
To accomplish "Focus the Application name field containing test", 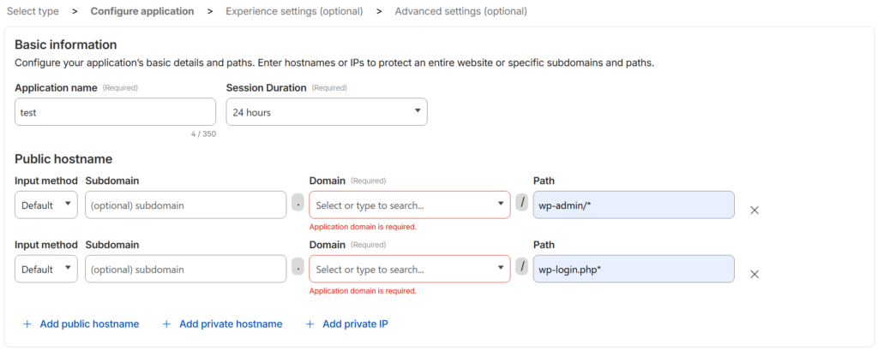I will point(115,112).
